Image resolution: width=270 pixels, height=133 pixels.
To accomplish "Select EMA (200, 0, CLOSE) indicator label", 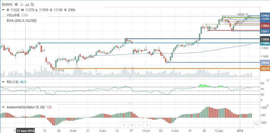I will click(x=22, y=21).
